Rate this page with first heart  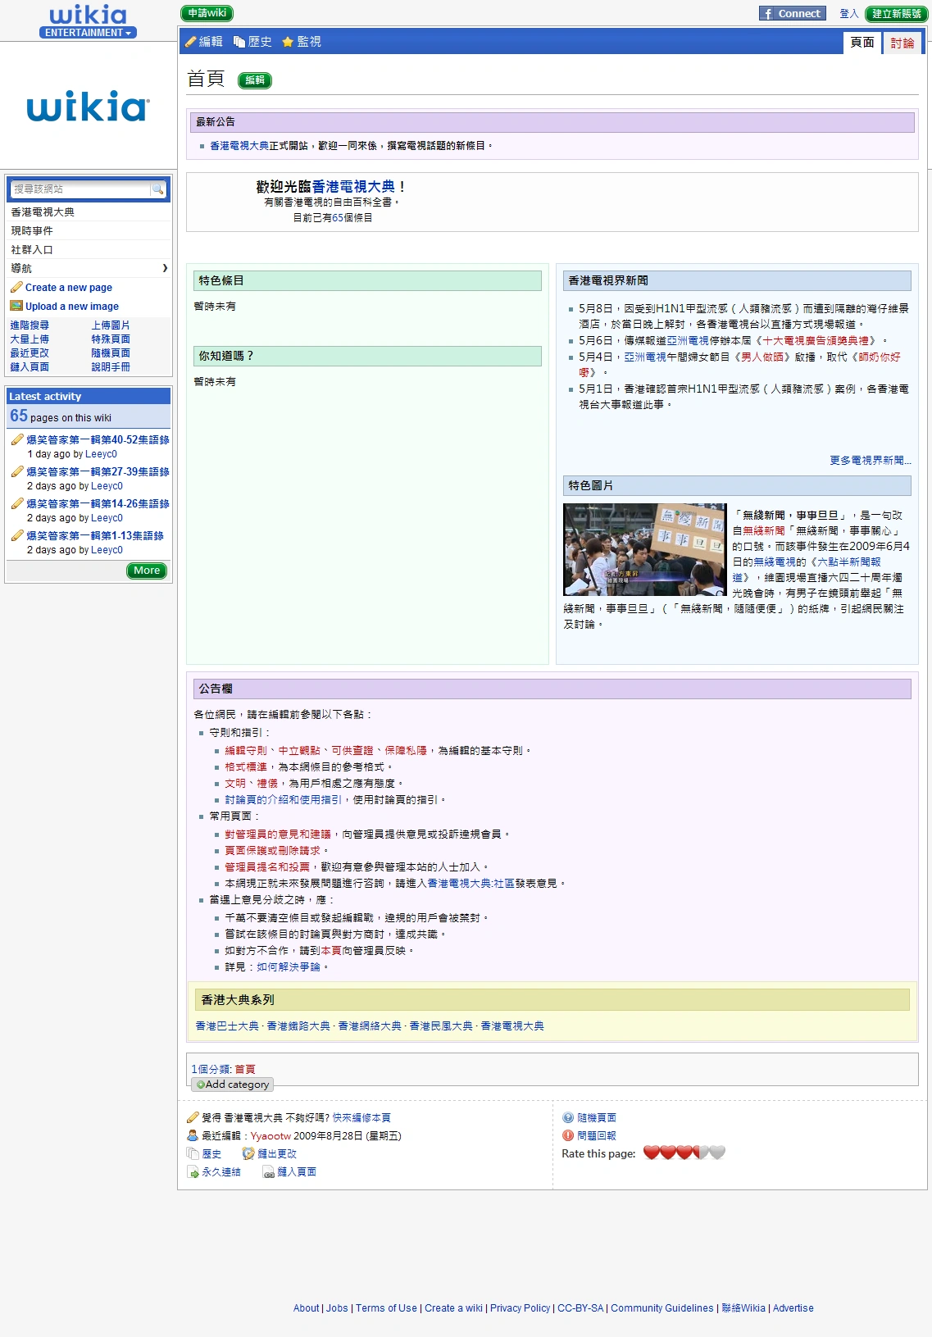pyautogui.click(x=652, y=1153)
